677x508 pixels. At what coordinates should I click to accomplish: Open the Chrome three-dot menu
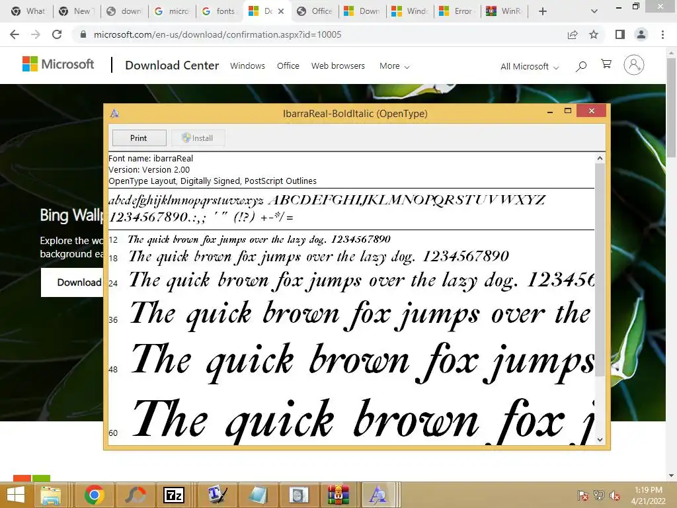(x=662, y=34)
